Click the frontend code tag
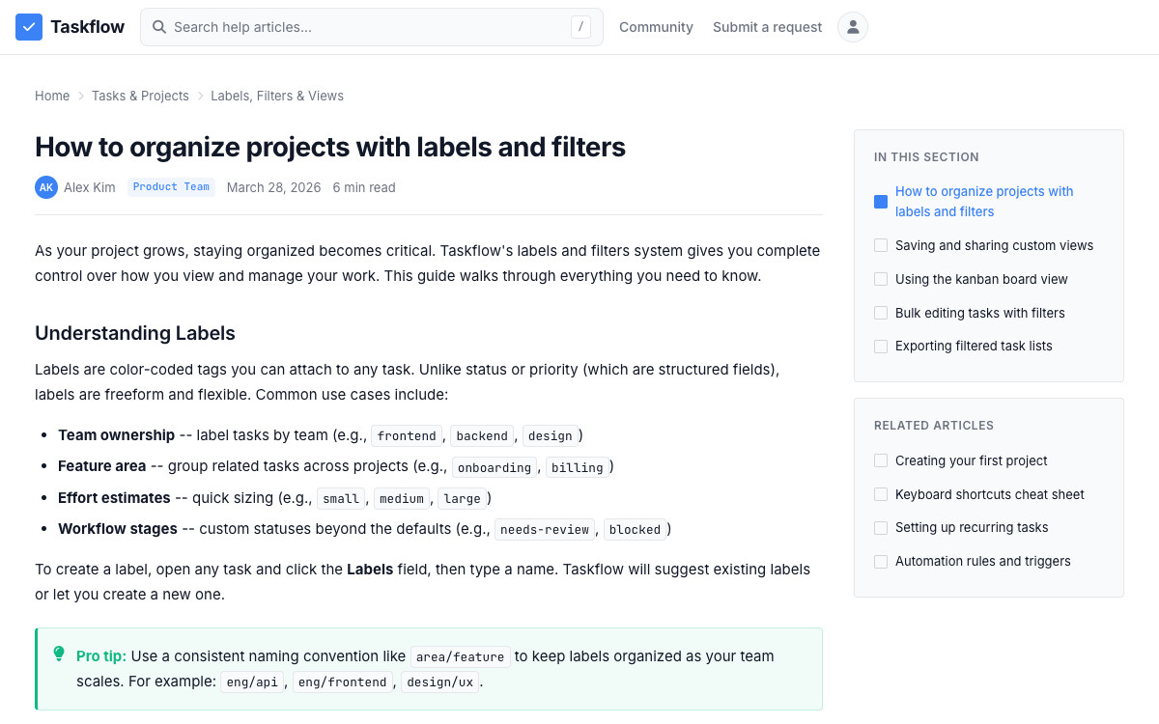 (407, 436)
